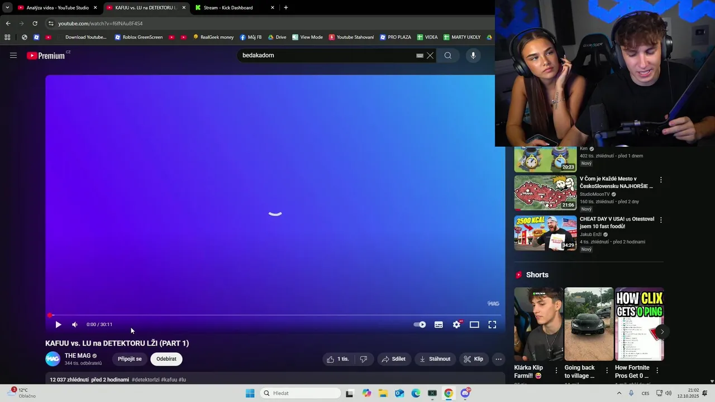Open more actions three-dot menu under video
Viewport: 715px width, 402px height.
click(x=499, y=359)
